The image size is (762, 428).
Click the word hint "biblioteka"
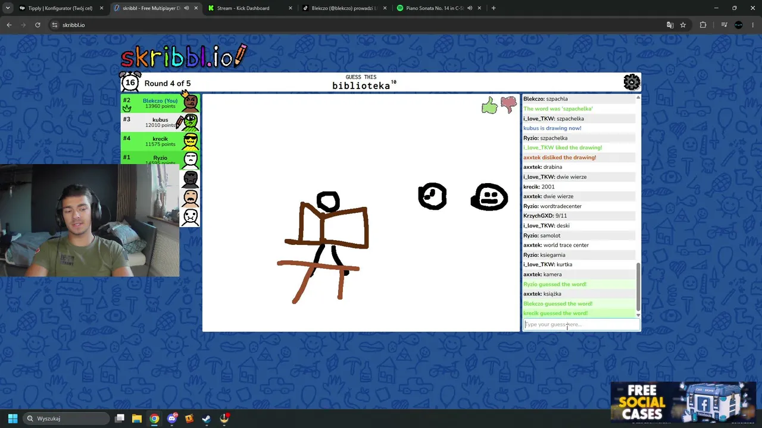click(x=361, y=86)
